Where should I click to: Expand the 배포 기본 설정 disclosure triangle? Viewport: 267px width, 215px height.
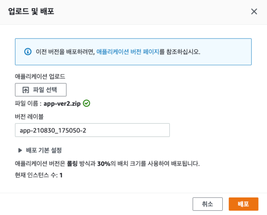[x=20, y=150]
